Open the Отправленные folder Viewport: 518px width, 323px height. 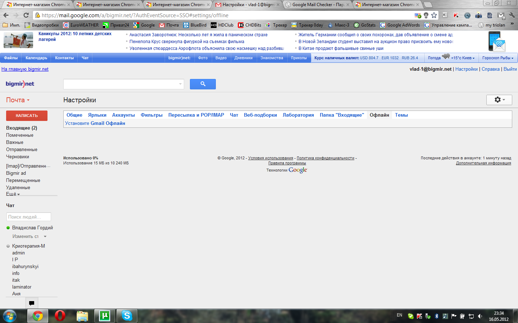click(x=22, y=149)
